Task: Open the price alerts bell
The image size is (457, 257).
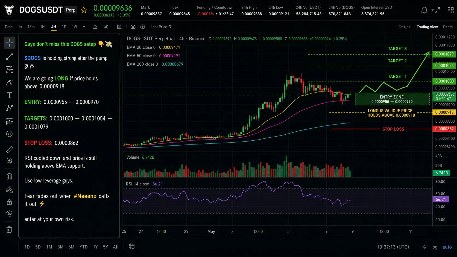Action: (x=424, y=10)
